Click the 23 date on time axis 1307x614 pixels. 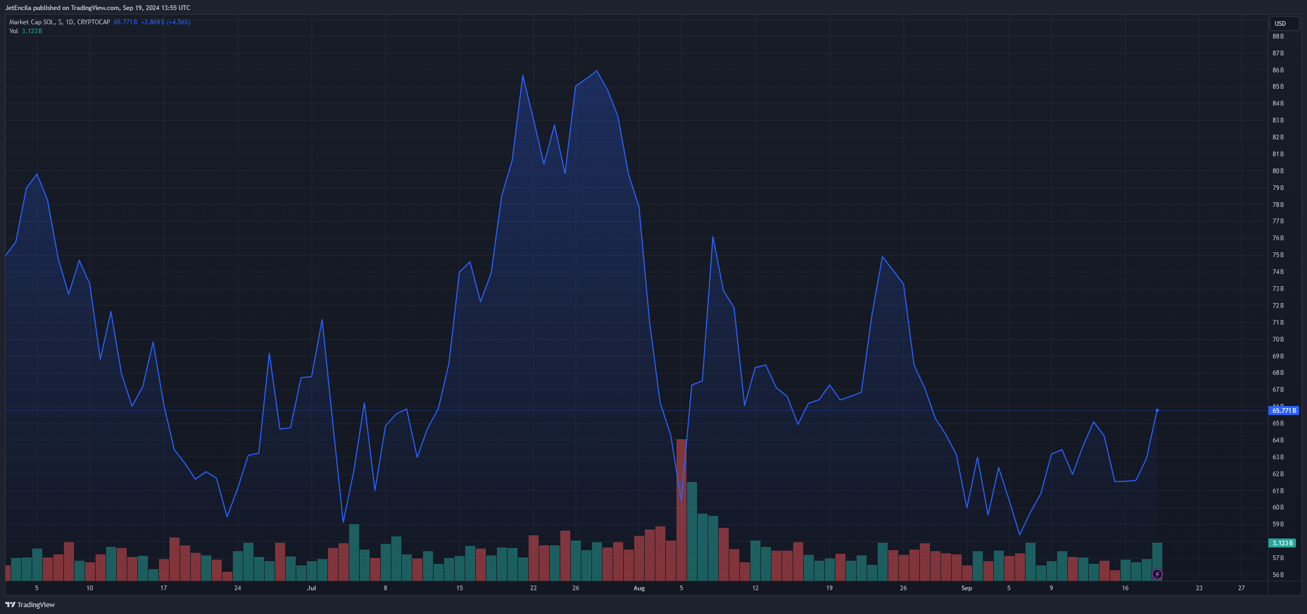pyautogui.click(x=1199, y=588)
